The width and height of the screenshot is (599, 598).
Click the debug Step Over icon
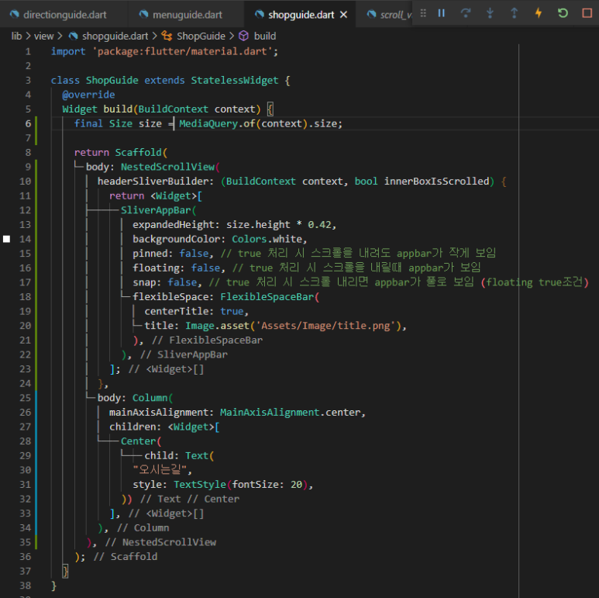(x=466, y=13)
